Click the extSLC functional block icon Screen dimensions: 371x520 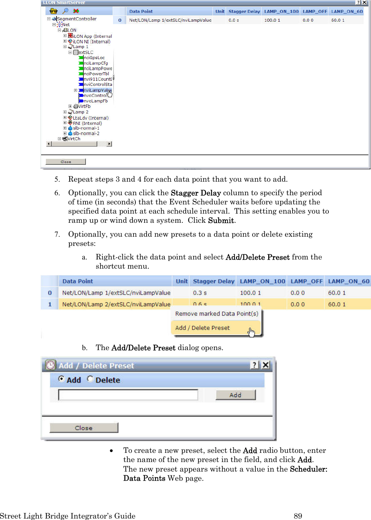[76, 52]
